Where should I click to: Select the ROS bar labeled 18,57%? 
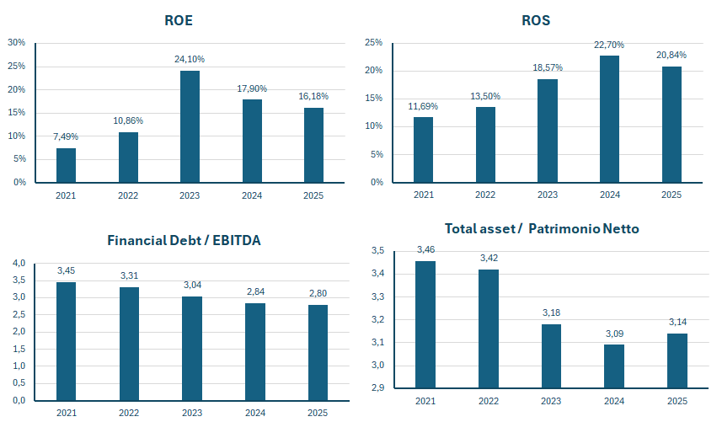[548, 131]
